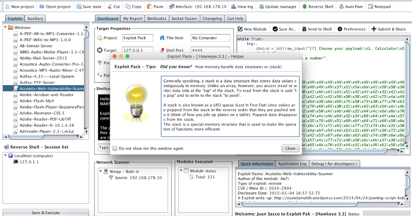412x216 pixels.
Task: Click the This host input field
Action: (211, 38)
